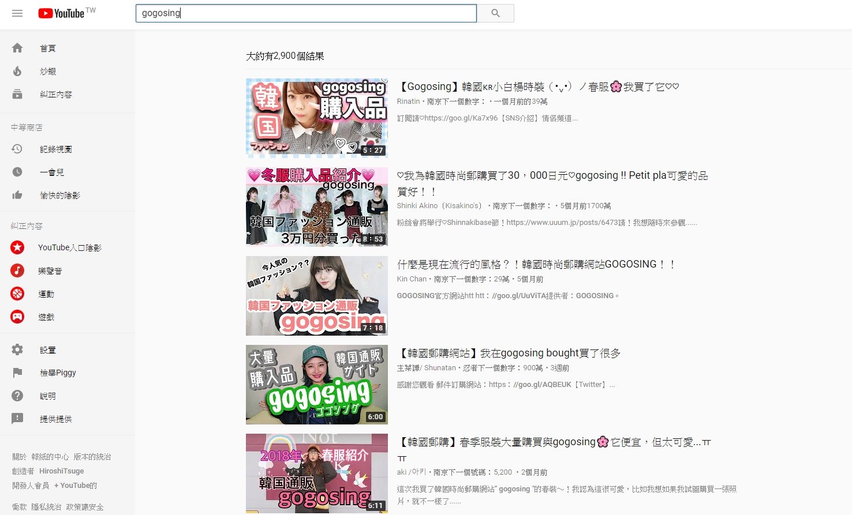The image size is (852, 515).
Task: Click footer link + YouTube的
Action: [76, 486]
